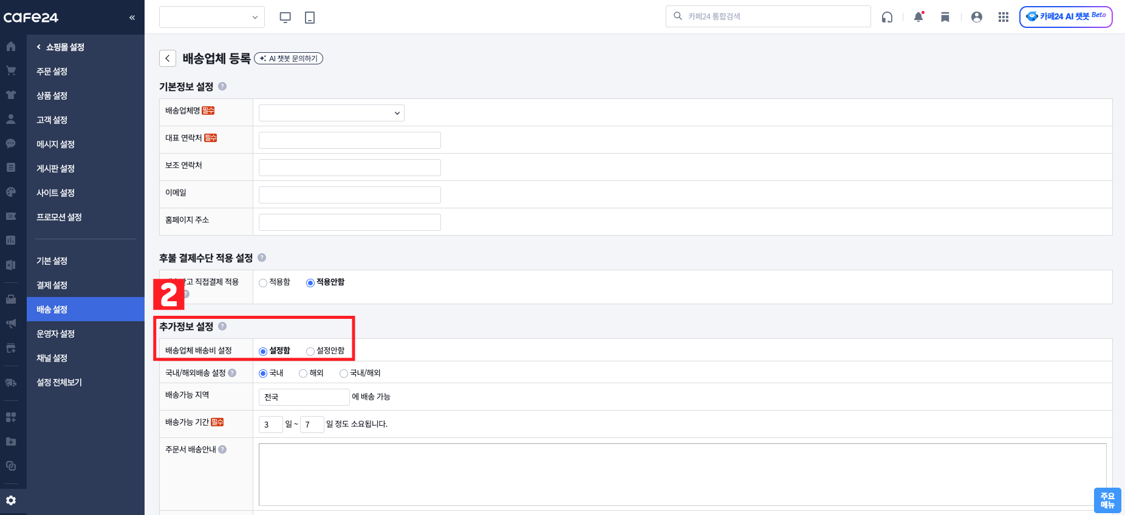Screen dimensions: 1125x515
Task: Click the settings gear in sidebar
Action: [12, 500]
